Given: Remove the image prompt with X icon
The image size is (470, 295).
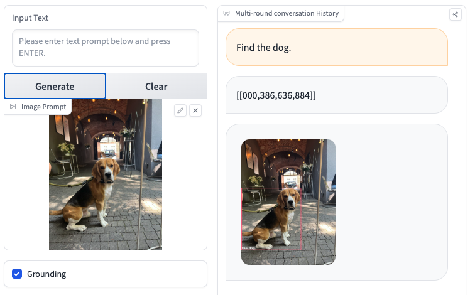Looking at the screenshot, I should (195, 110).
